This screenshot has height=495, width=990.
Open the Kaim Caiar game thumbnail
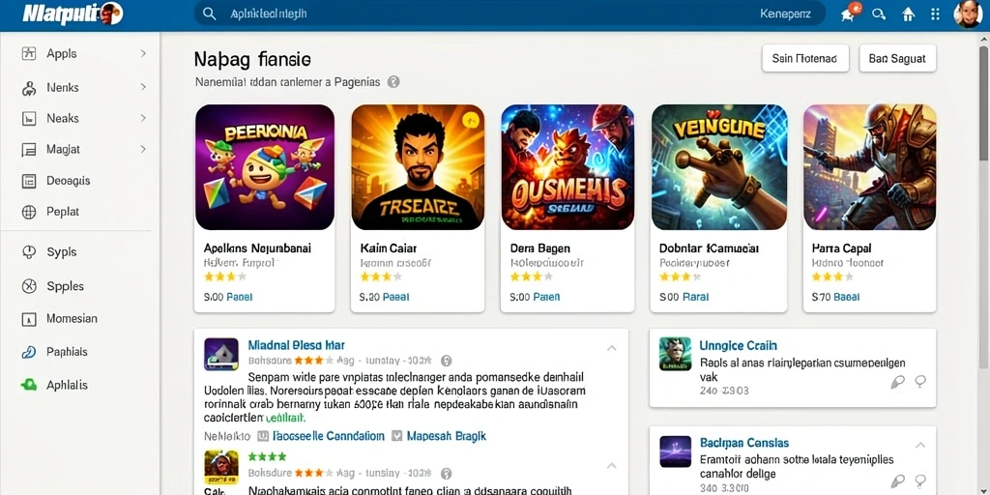click(x=418, y=166)
